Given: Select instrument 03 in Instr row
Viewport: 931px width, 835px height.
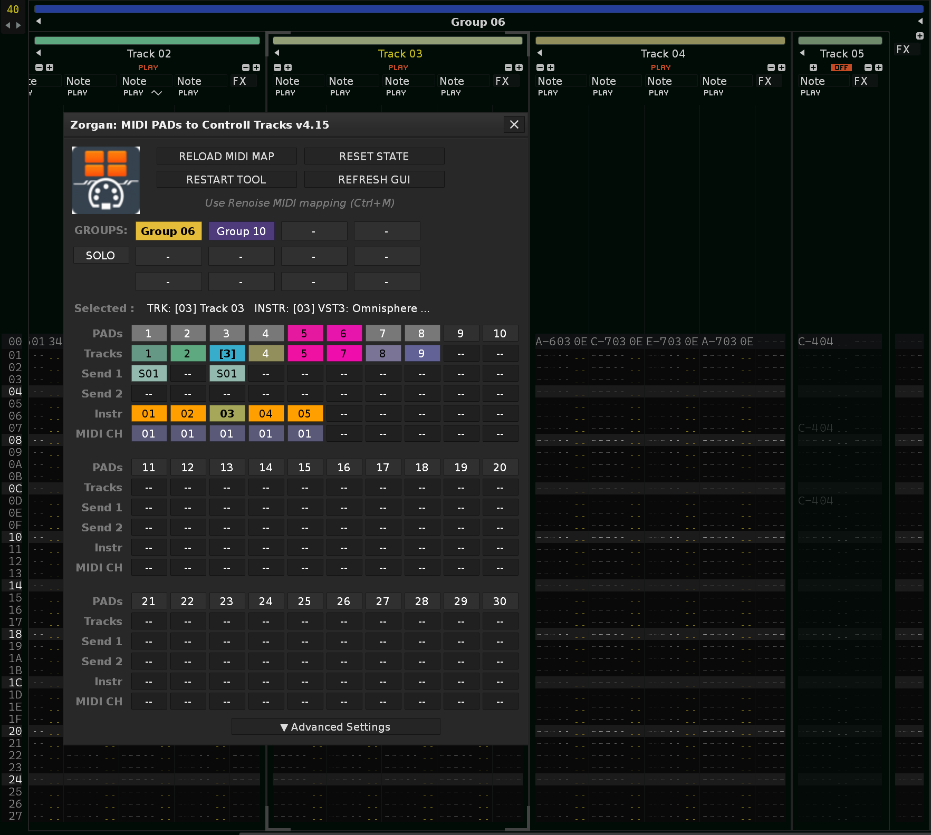Looking at the screenshot, I should (227, 413).
